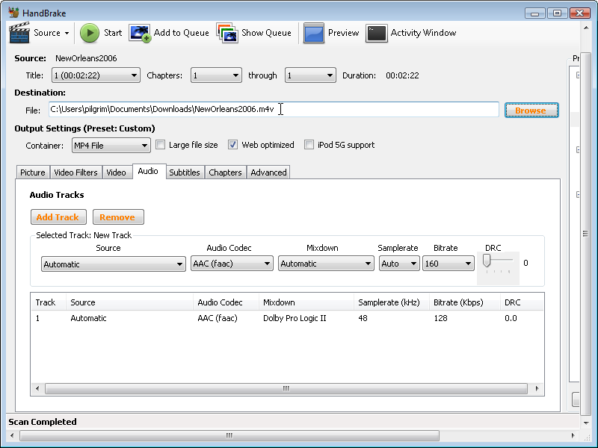Open the Container format dropdown
Viewport: 598px width, 448px height.
tap(111, 145)
